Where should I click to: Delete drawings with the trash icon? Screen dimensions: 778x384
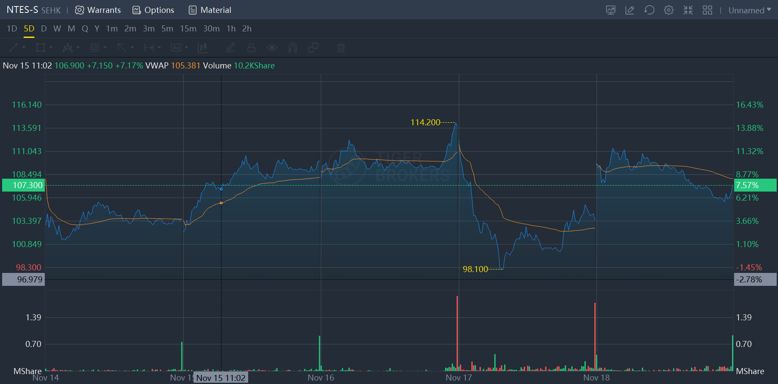coord(341,47)
